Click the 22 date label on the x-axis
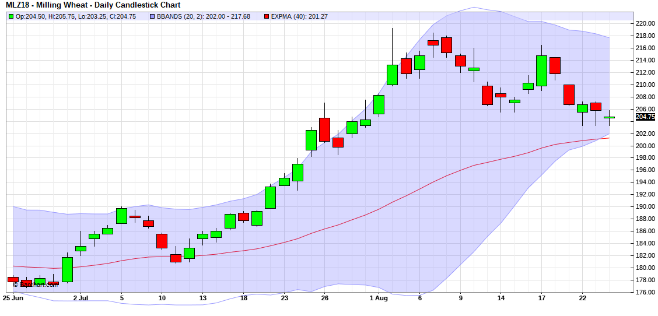658x316 pixels. 582,298
